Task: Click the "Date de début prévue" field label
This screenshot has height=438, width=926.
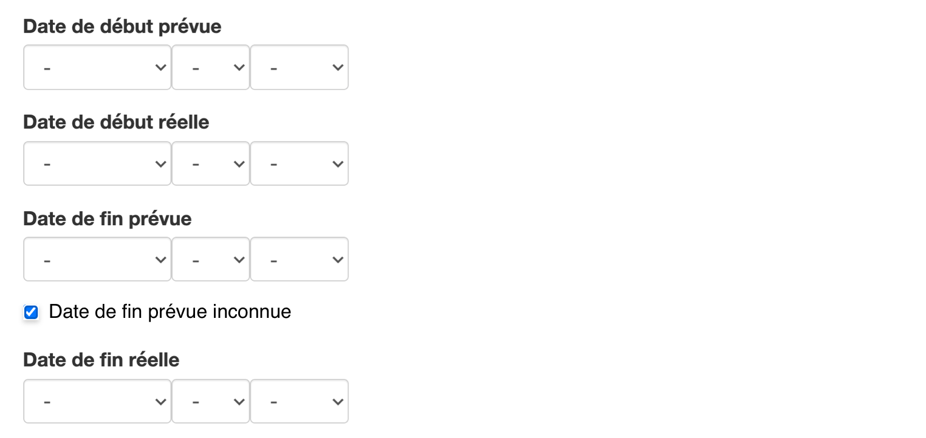Action: click(122, 27)
